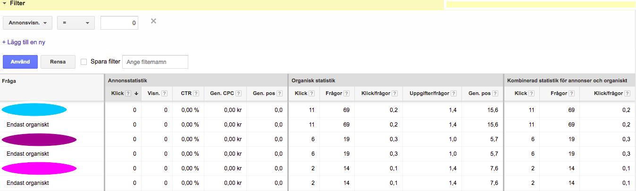Click help icon beside Gen. CPC
636x191 pixels.
(238, 94)
